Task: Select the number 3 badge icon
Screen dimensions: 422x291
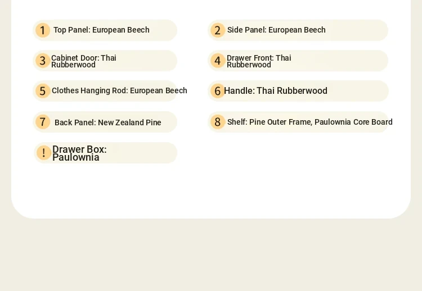Action: tap(43, 61)
